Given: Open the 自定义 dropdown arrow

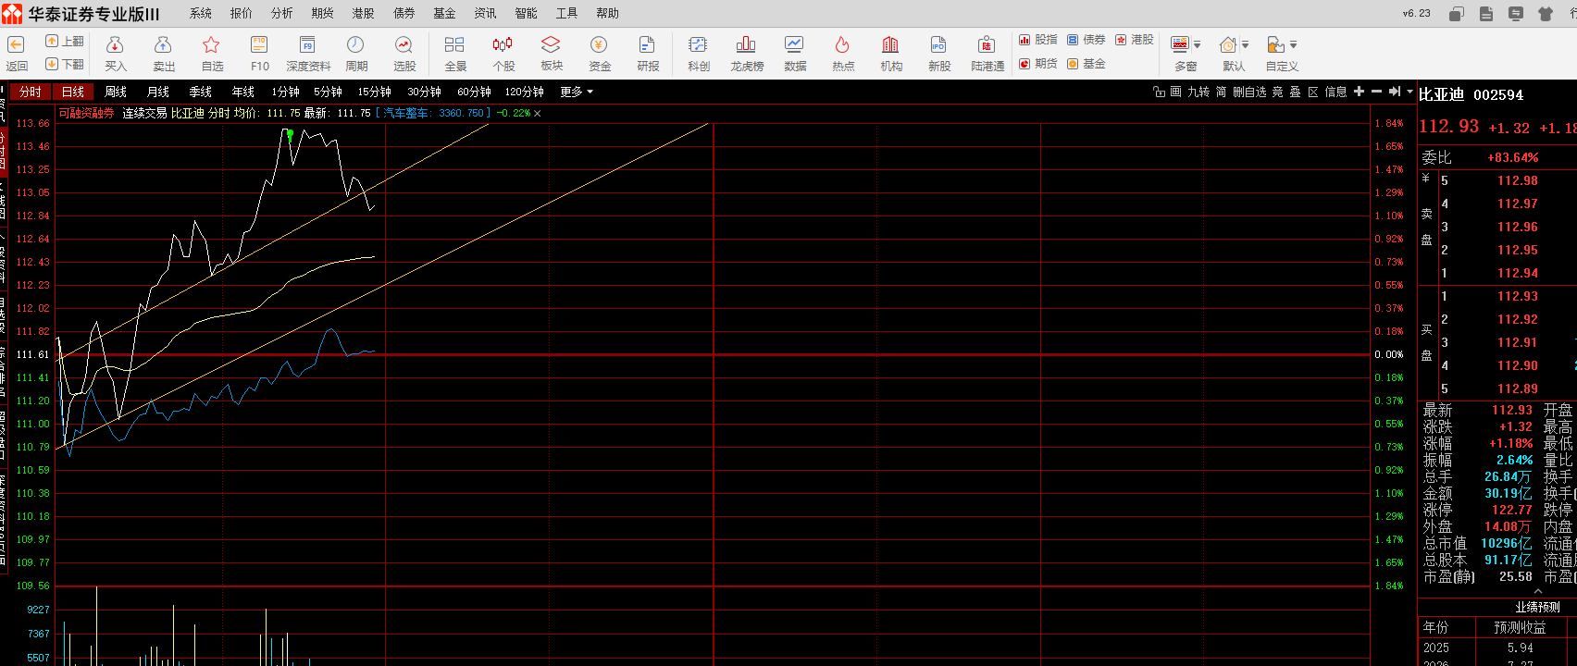Looking at the screenshot, I should click(1293, 44).
